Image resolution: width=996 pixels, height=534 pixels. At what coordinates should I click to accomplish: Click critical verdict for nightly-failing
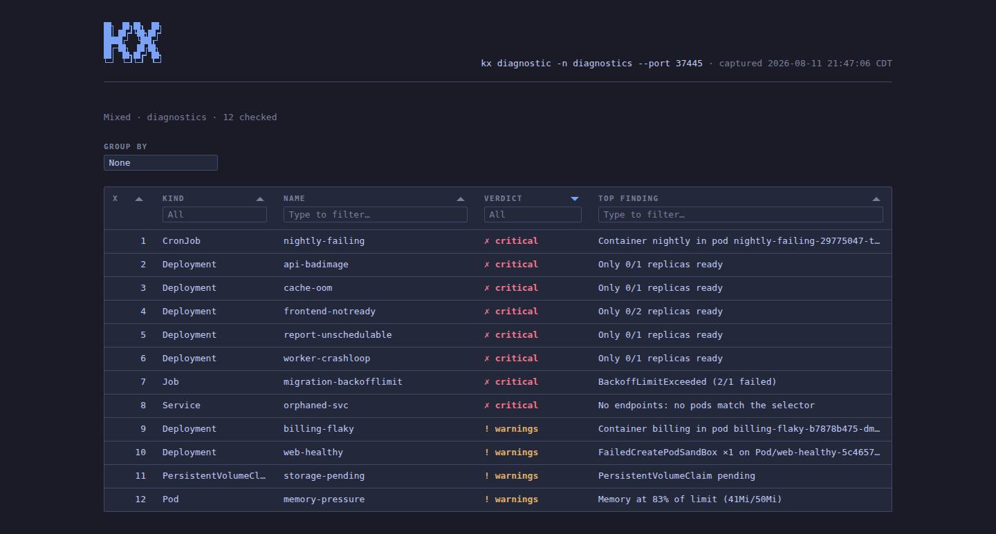pos(511,241)
